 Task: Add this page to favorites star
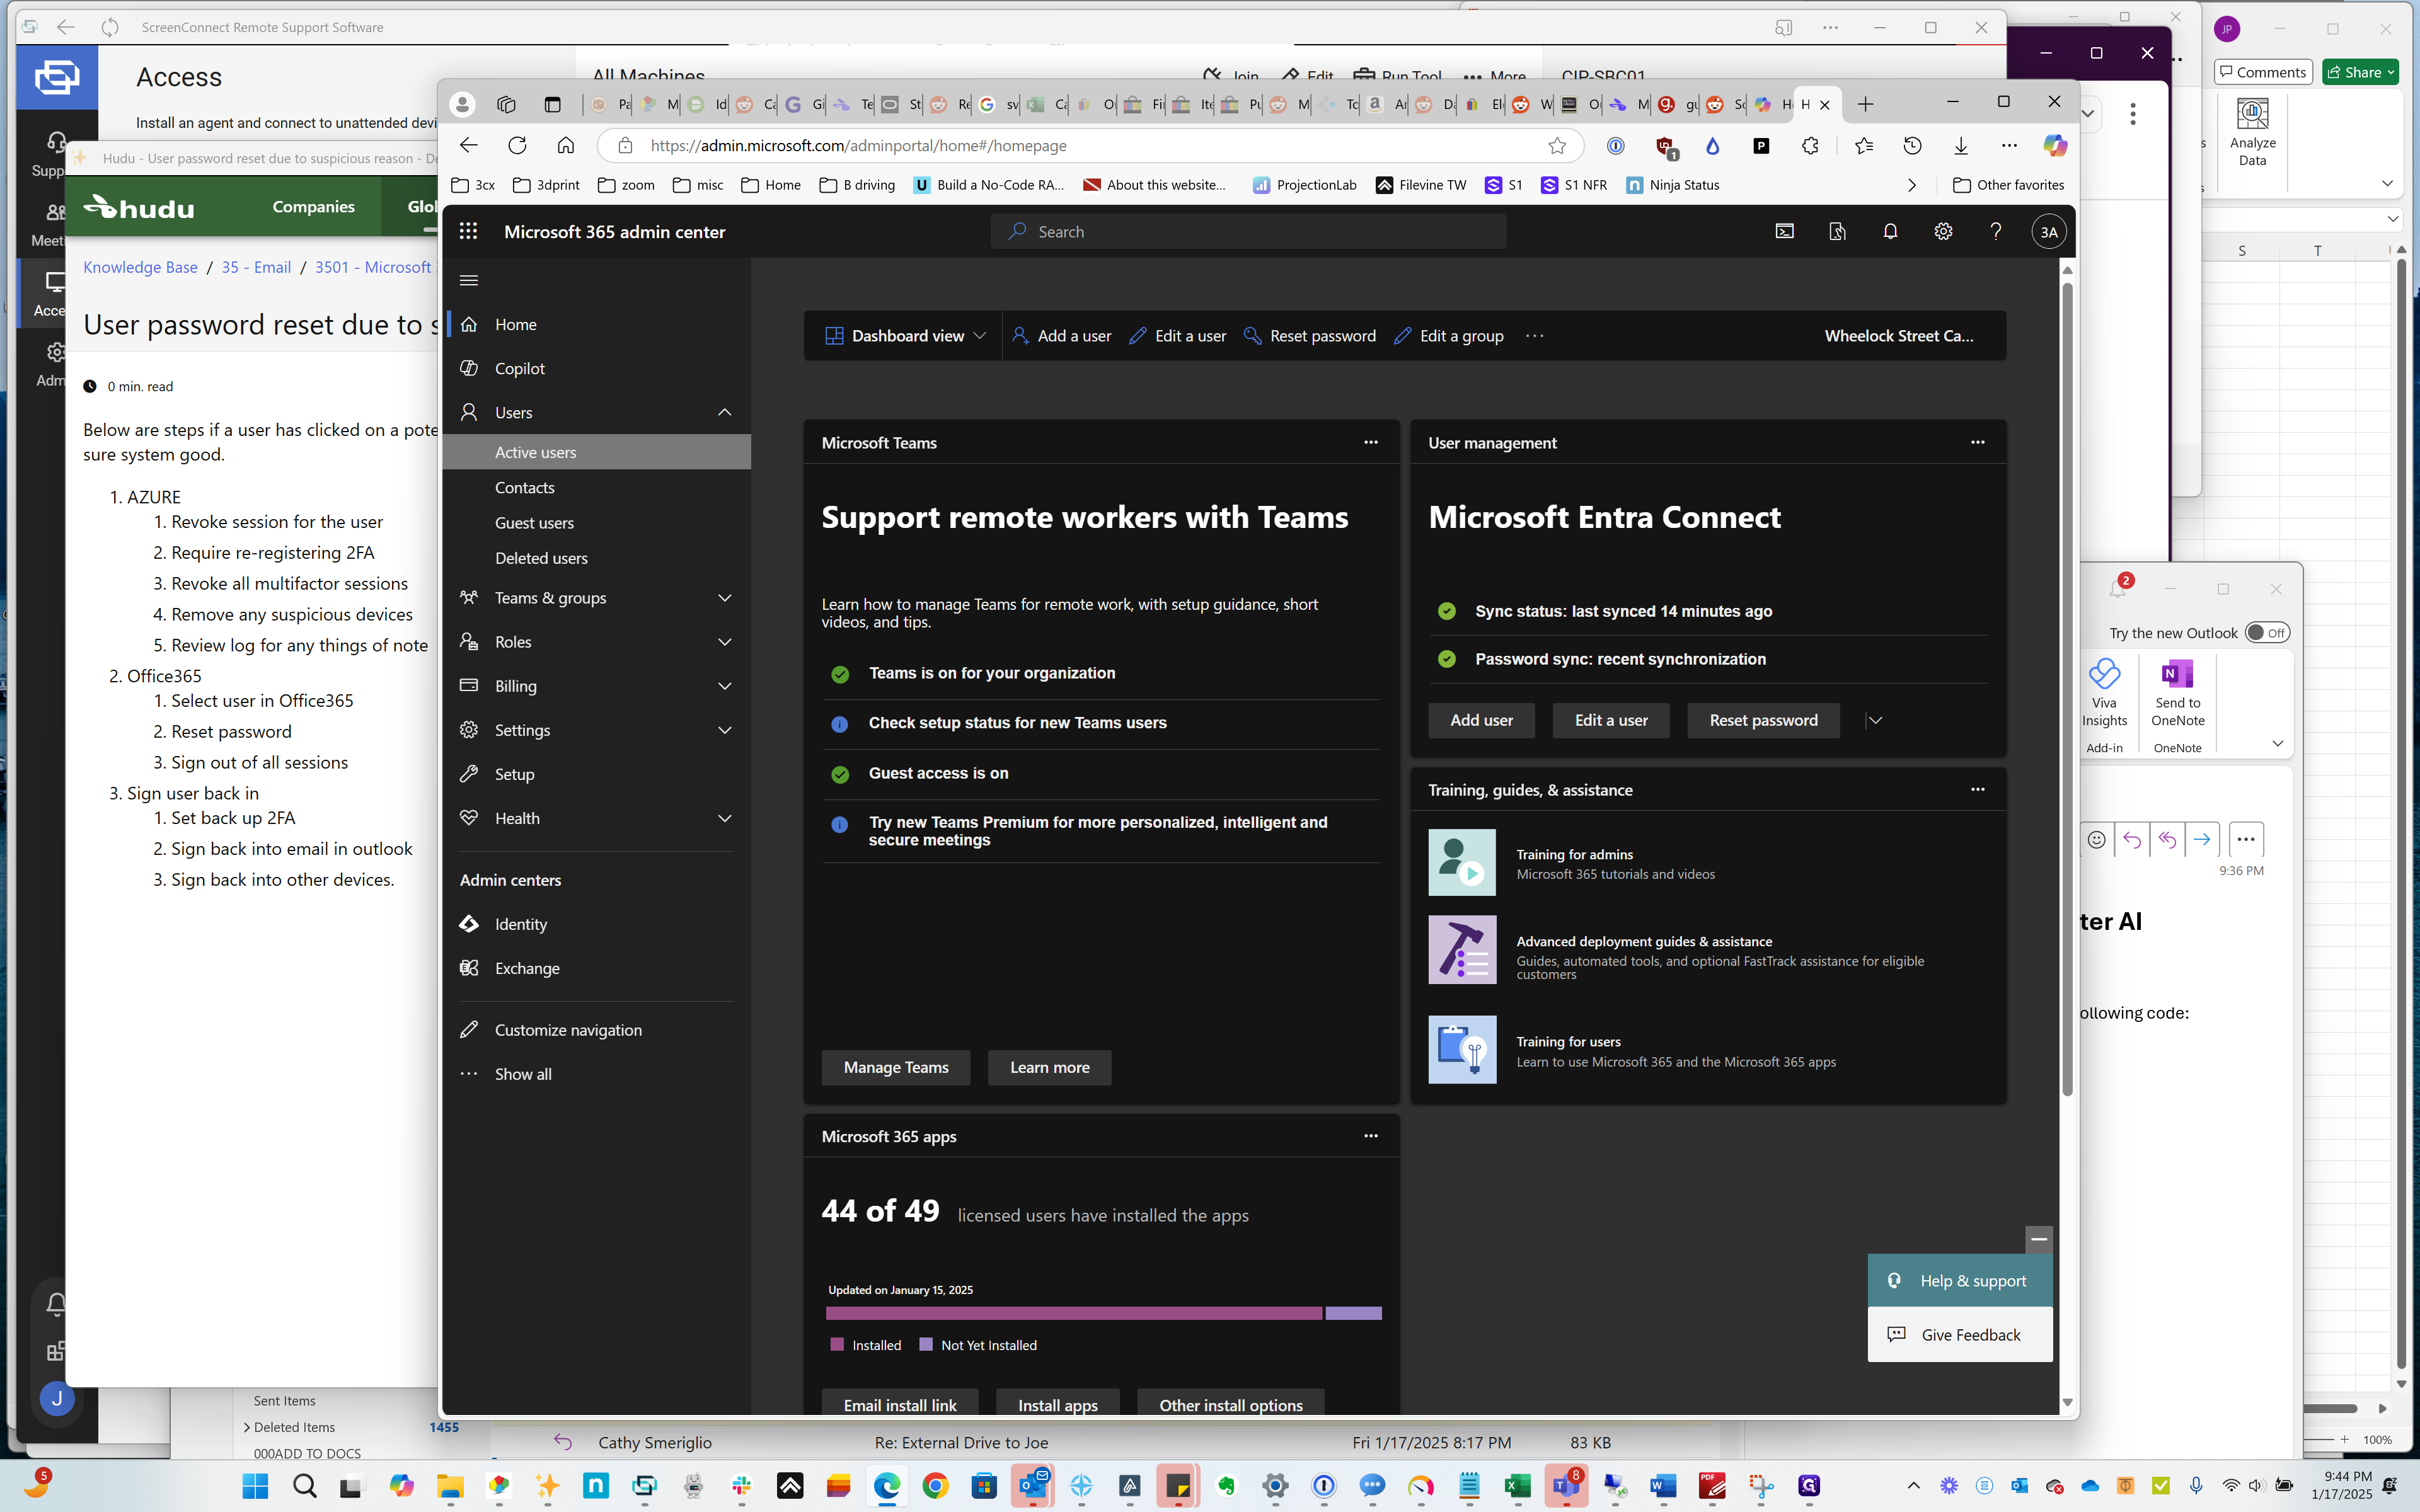(1557, 146)
